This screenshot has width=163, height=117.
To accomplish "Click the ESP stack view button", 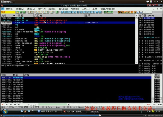I will (148, 104).
